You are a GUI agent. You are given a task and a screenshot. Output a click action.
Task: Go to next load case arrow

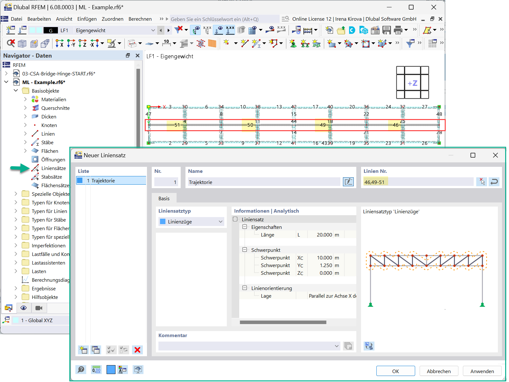coord(169,30)
